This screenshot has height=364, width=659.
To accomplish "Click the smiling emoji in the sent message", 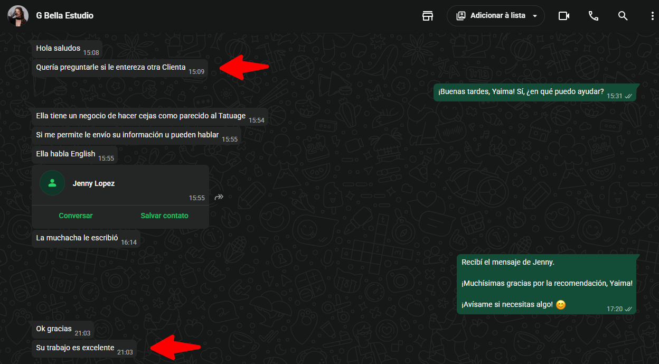I will (x=561, y=305).
